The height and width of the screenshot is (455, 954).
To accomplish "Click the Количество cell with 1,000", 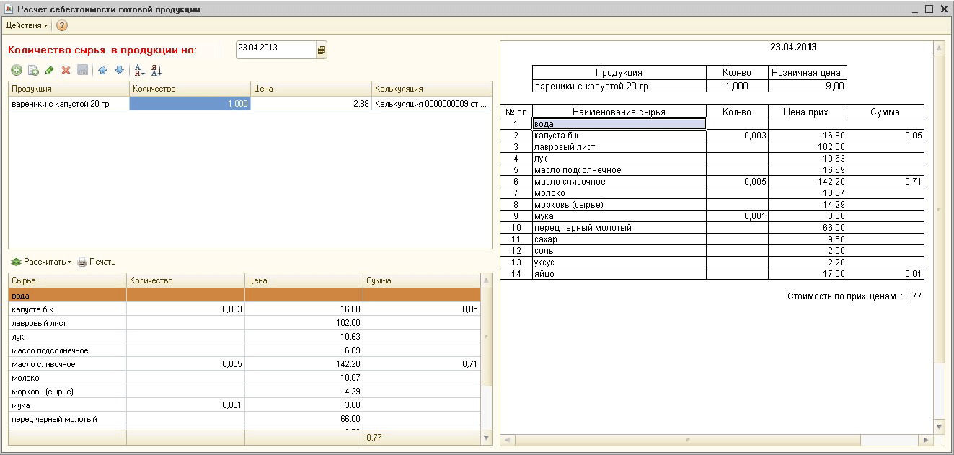I will click(190, 103).
